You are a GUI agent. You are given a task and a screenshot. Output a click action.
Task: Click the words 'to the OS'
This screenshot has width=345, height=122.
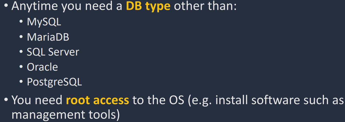pos(158,100)
